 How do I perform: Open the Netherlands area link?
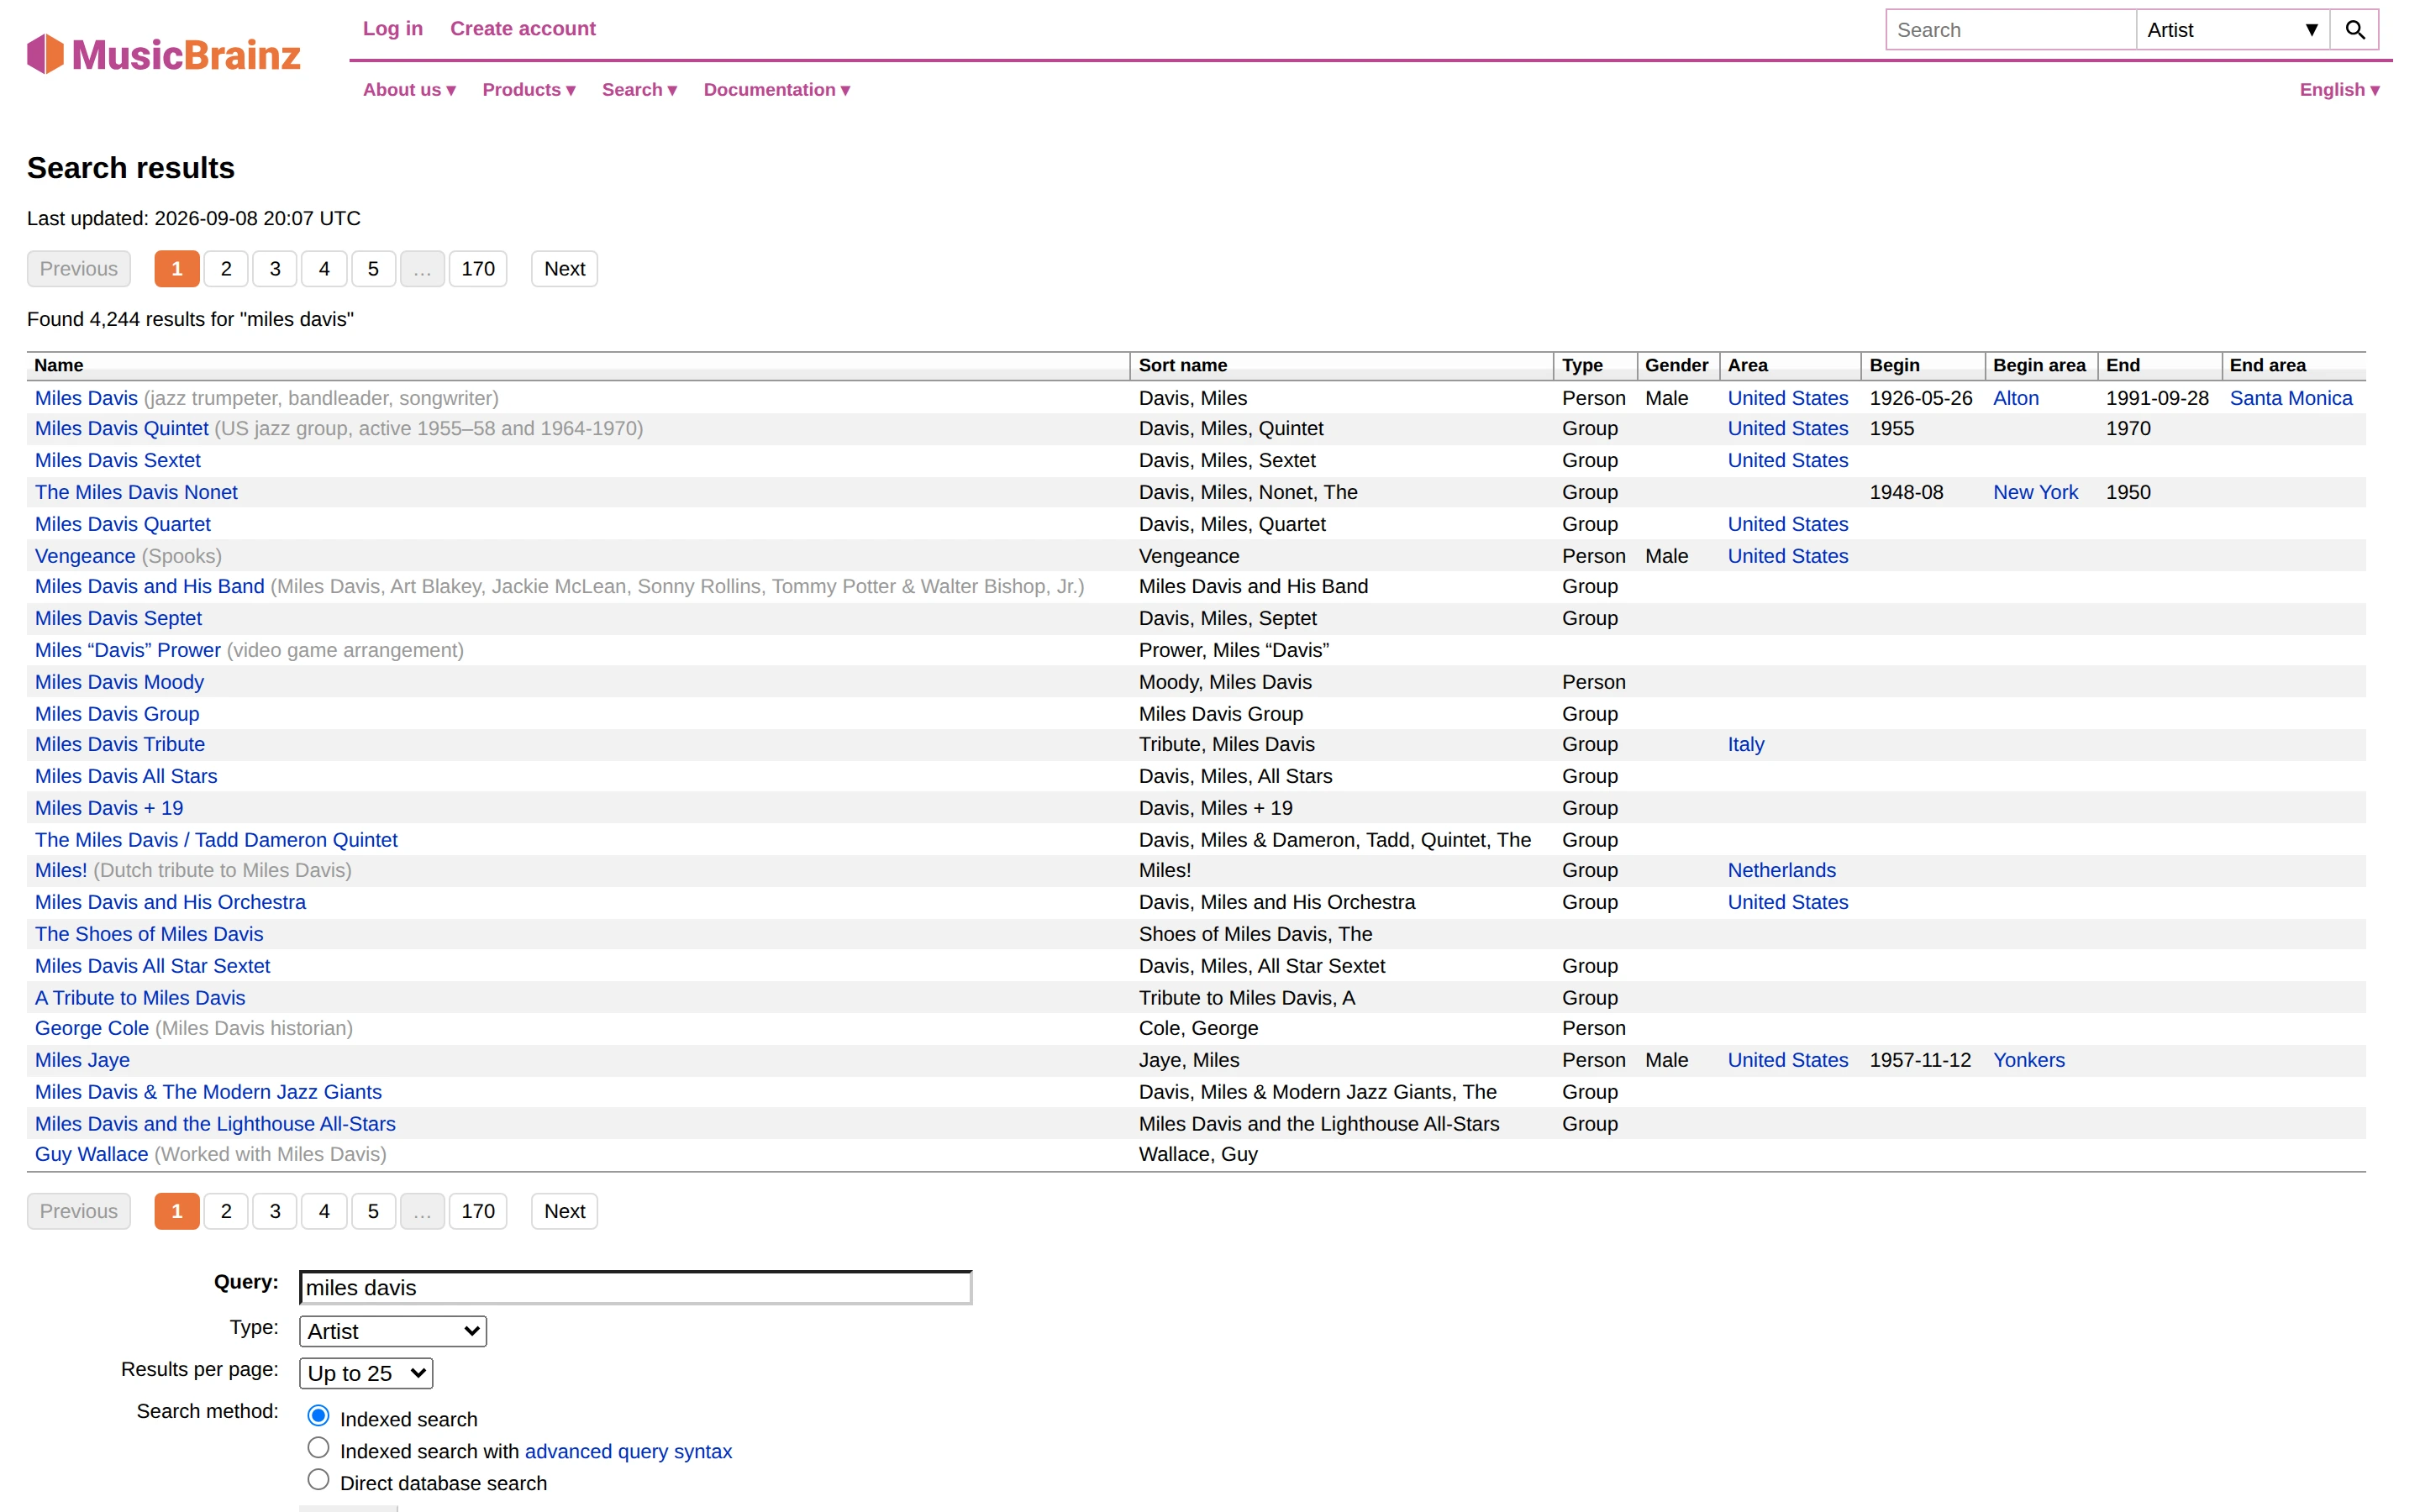pos(1782,870)
